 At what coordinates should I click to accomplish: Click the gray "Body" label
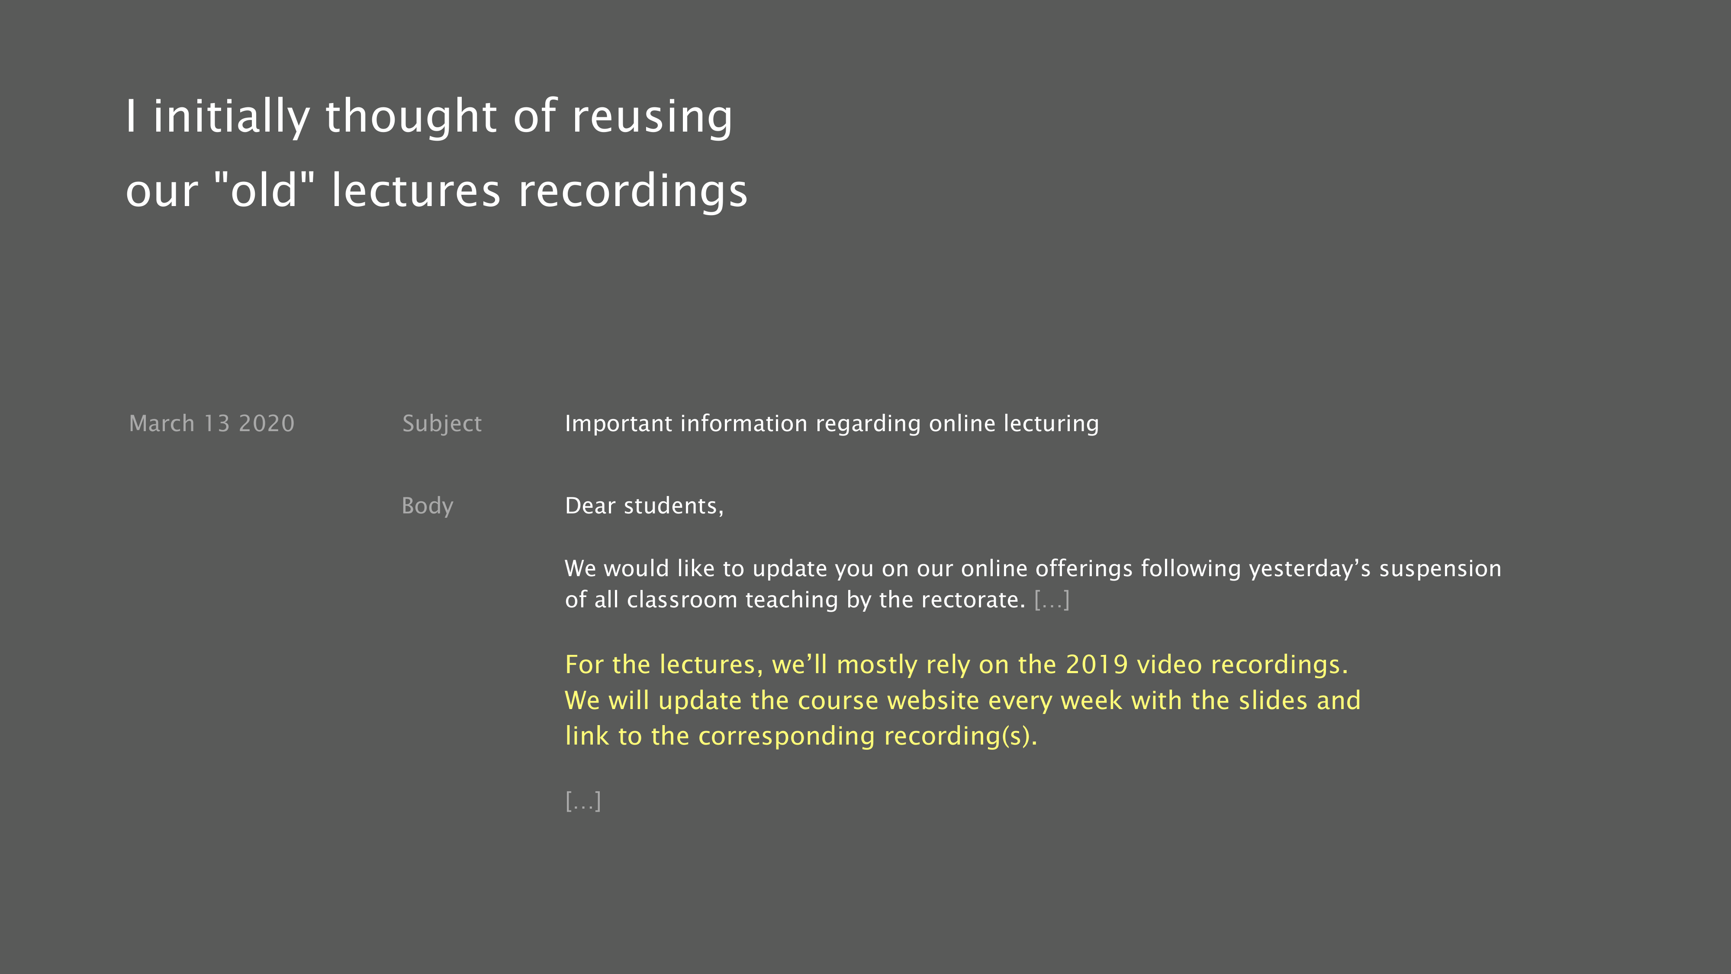point(428,506)
